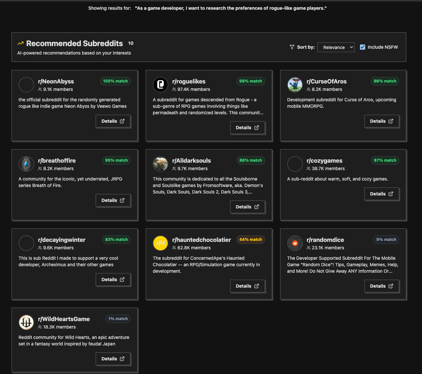This screenshot has width=422, height=374.
Task: Open Details for r/NeonAbyss
Action: 113,121
